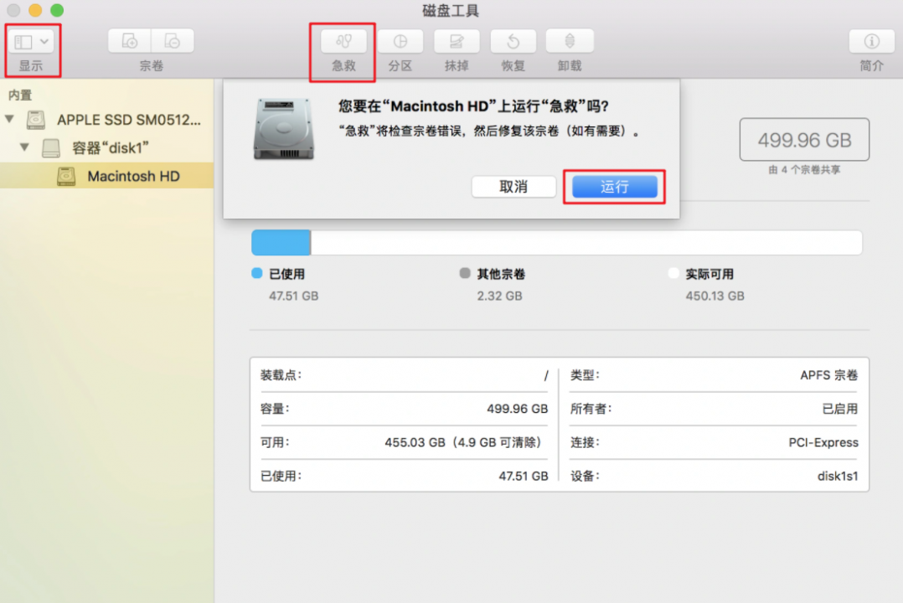The image size is (903, 603).
Task: Click the APPLE SSD drive icon
Action: pos(36,120)
